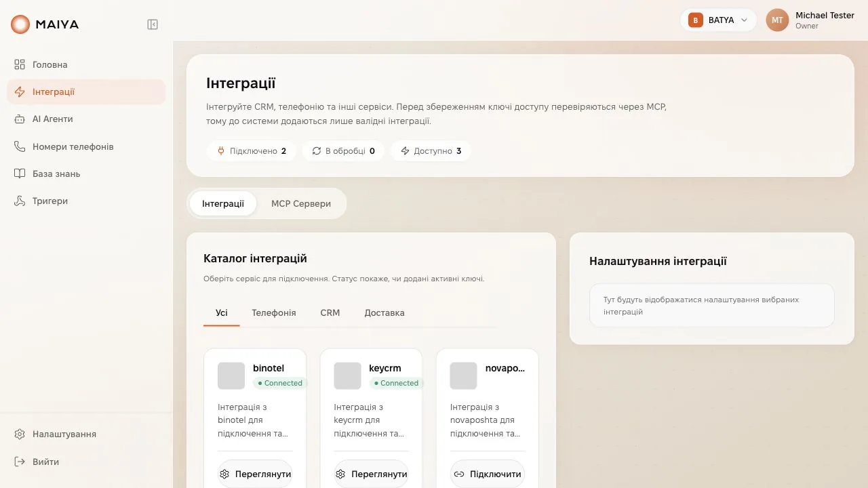The height and width of the screenshot is (488, 868).
Task: Open База знань section
Action: [86, 174]
